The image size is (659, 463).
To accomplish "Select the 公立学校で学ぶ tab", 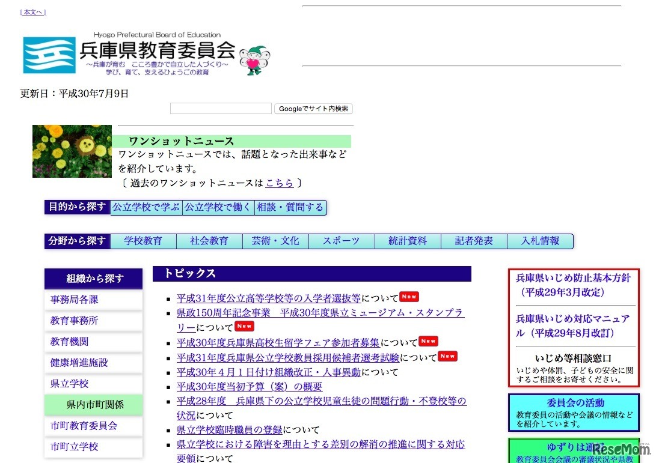I will pyautogui.click(x=146, y=207).
